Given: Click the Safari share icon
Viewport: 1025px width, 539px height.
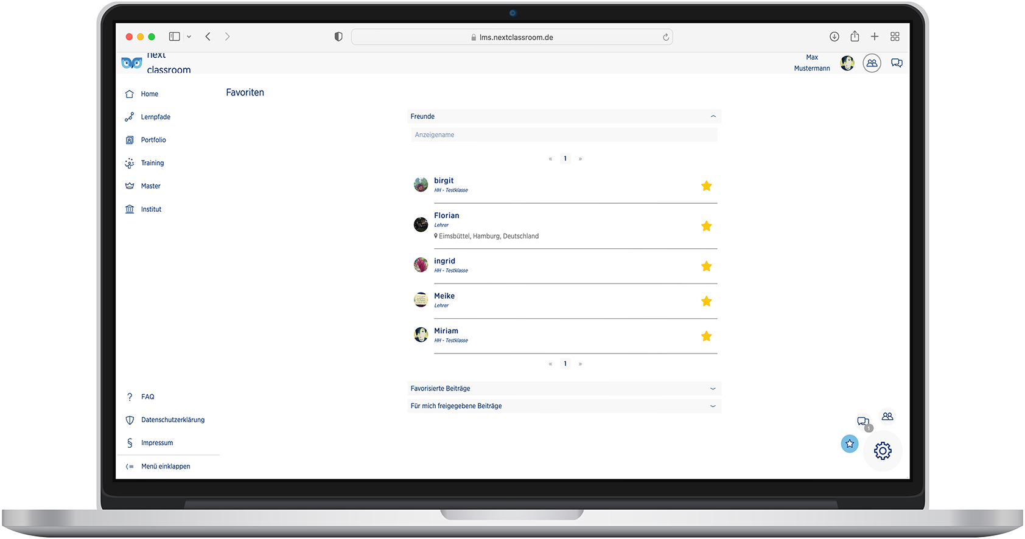Looking at the screenshot, I should pyautogui.click(x=855, y=37).
